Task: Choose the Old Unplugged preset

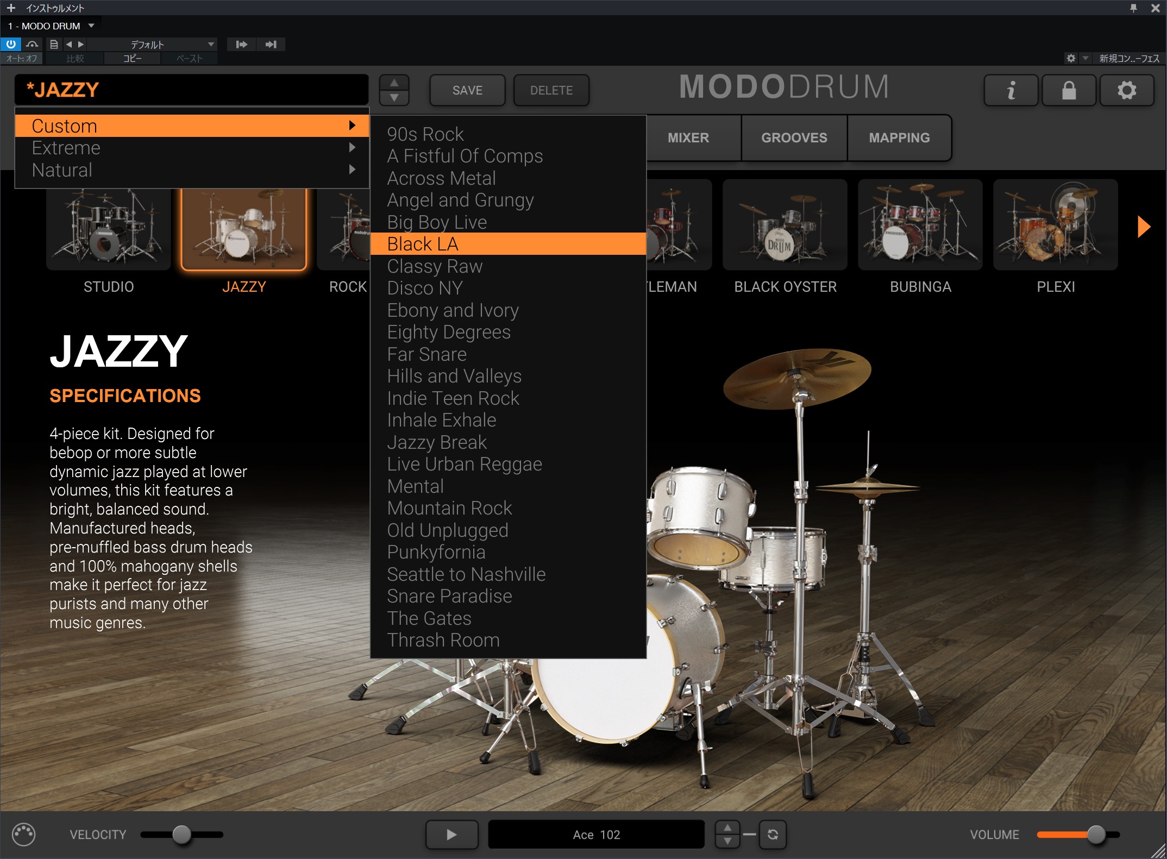Action: (508, 530)
